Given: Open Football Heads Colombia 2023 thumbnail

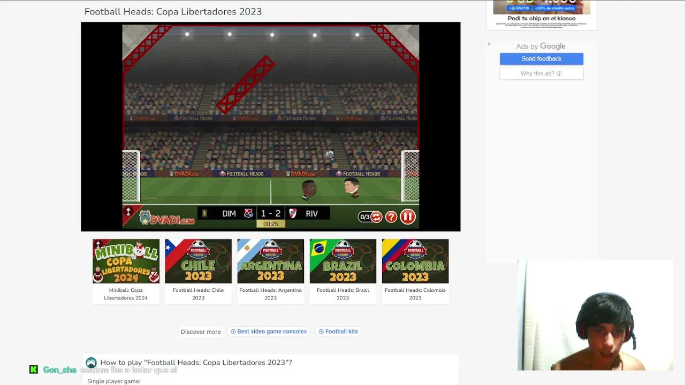Looking at the screenshot, I should click(x=415, y=261).
